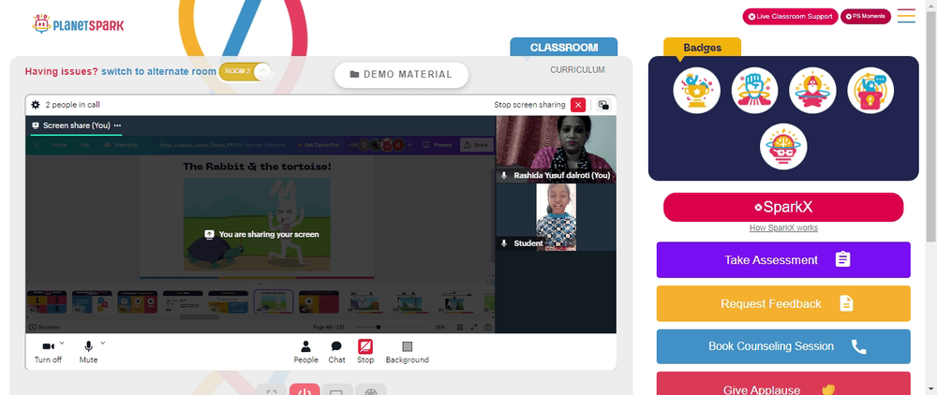Image resolution: width=937 pixels, height=395 pixels.
Task: Click "switch to alternate room" text
Action: pos(158,71)
